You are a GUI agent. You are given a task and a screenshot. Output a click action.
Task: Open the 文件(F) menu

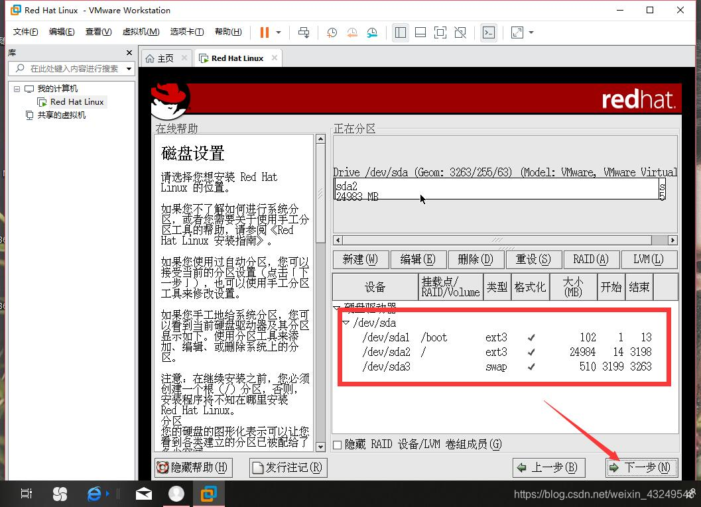25,32
